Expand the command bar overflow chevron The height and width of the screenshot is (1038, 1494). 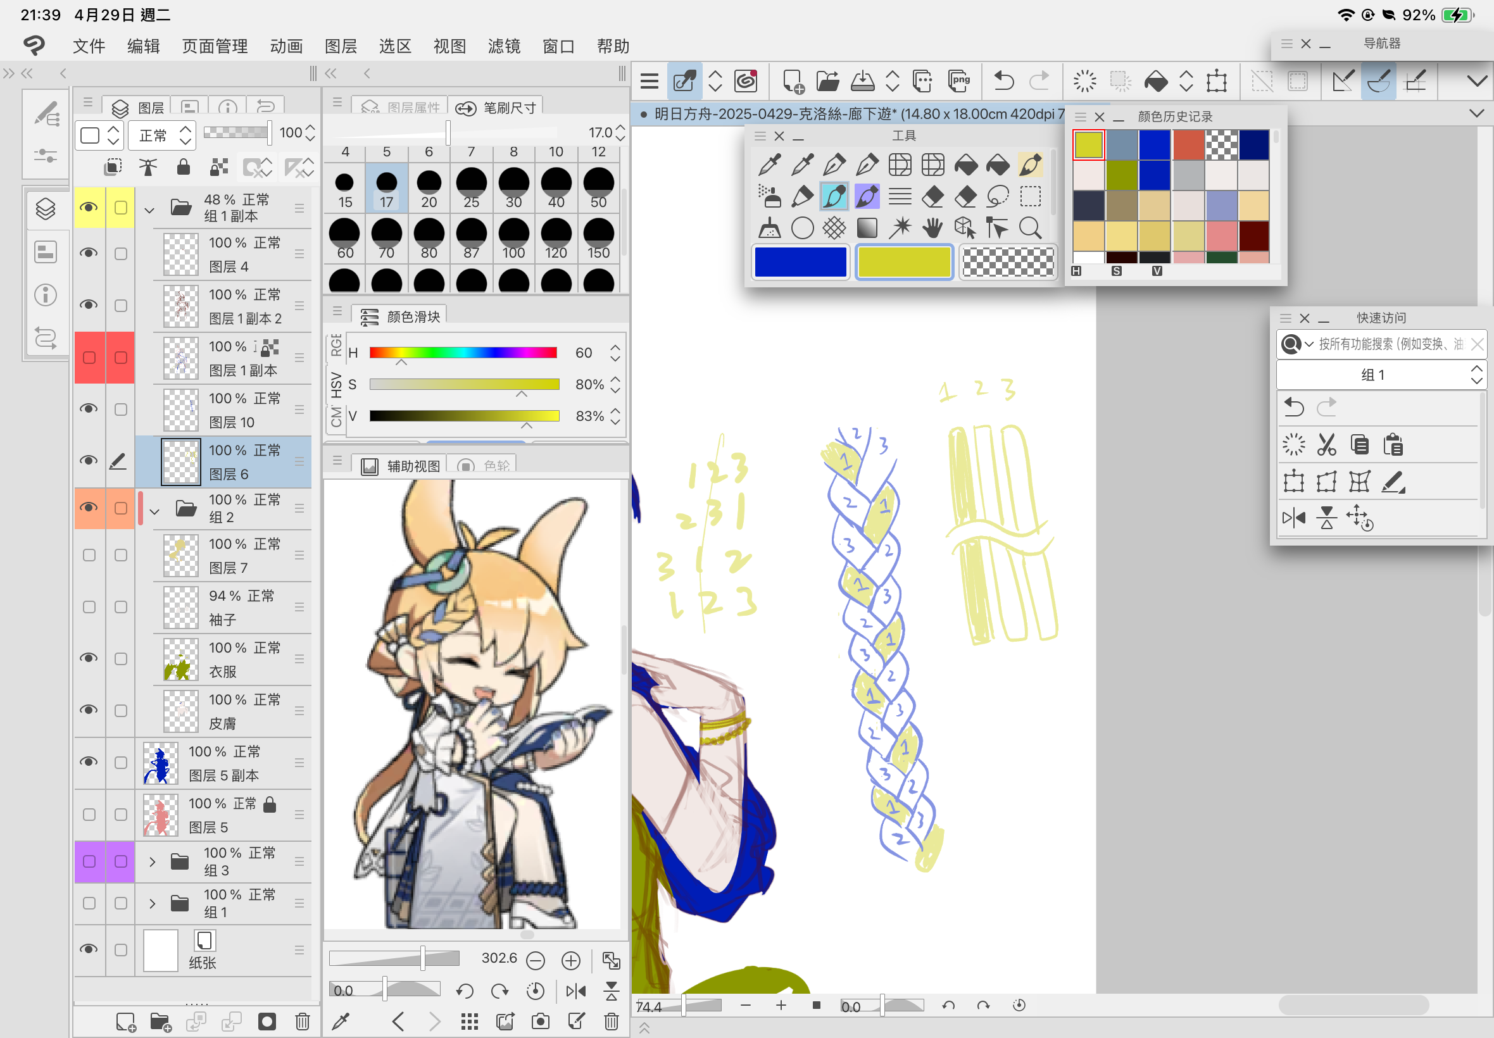[x=1476, y=81]
